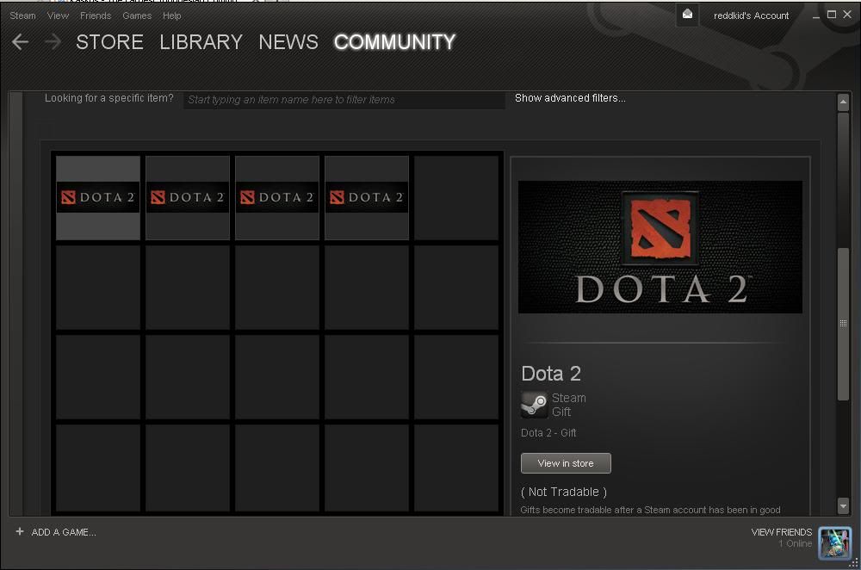
Task: Click the Dota 2 item title
Action: point(551,374)
